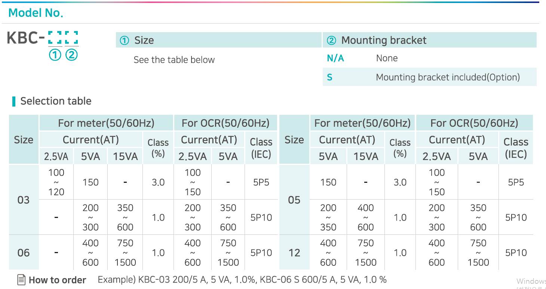
Task: Select the size 03 row cell
Action: tap(24, 200)
